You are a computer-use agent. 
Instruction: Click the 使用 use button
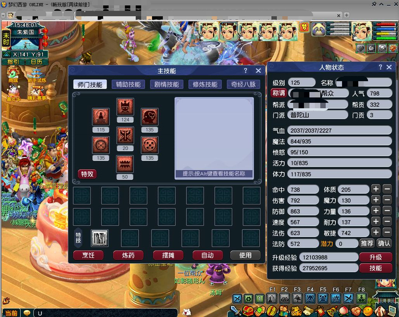pos(245,255)
